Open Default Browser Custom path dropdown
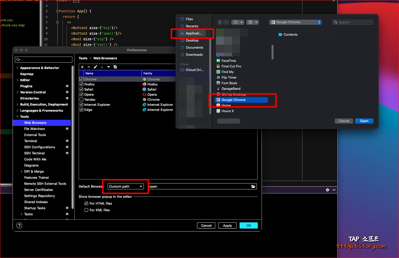 coord(126,187)
